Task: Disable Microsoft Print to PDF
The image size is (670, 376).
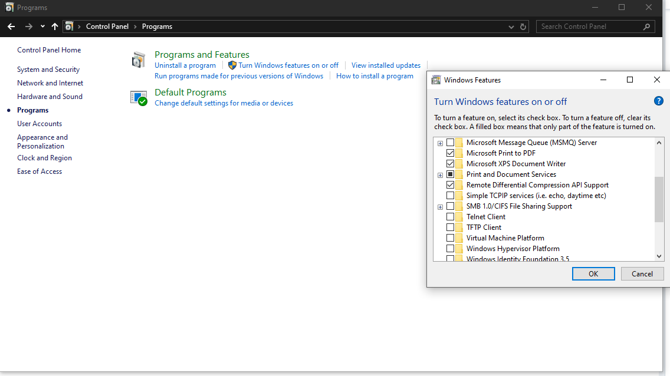Action: [451, 153]
